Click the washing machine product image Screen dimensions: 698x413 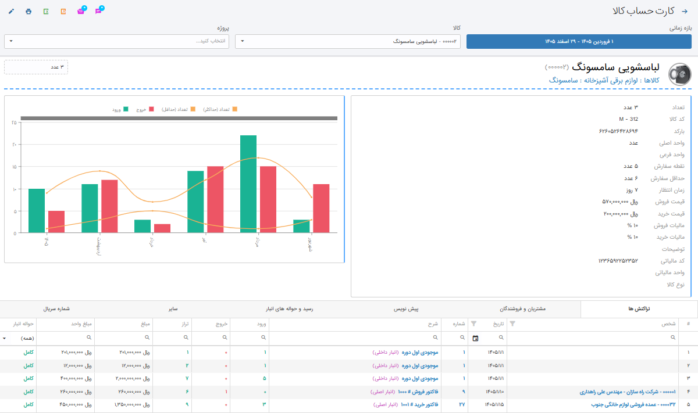pyautogui.click(x=680, y=74)
